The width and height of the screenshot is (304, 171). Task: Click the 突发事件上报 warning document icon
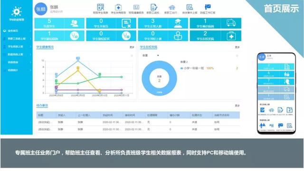[x=190, y=8]
